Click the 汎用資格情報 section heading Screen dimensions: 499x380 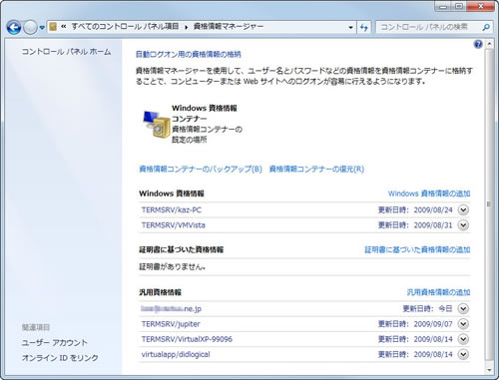(160, 292)
